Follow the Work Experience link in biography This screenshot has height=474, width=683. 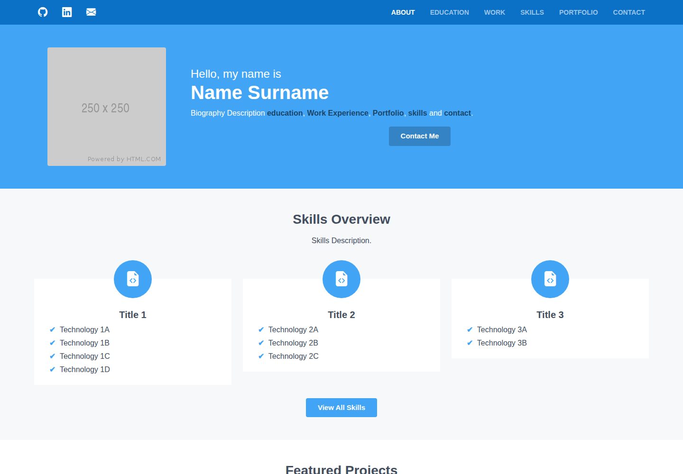[x=338, y=113]
